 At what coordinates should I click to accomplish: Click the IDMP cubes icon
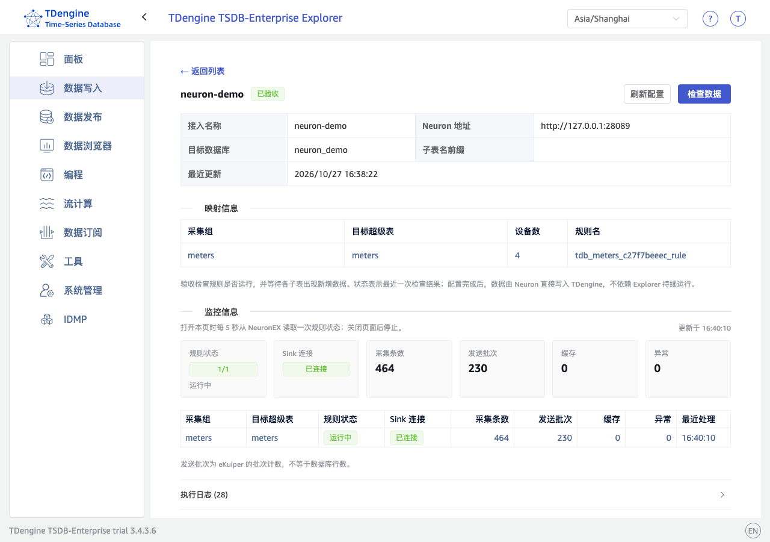click(47, 319)
